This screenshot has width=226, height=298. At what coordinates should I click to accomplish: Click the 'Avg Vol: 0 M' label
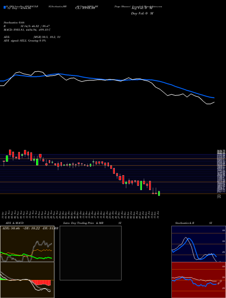point(142,9)
